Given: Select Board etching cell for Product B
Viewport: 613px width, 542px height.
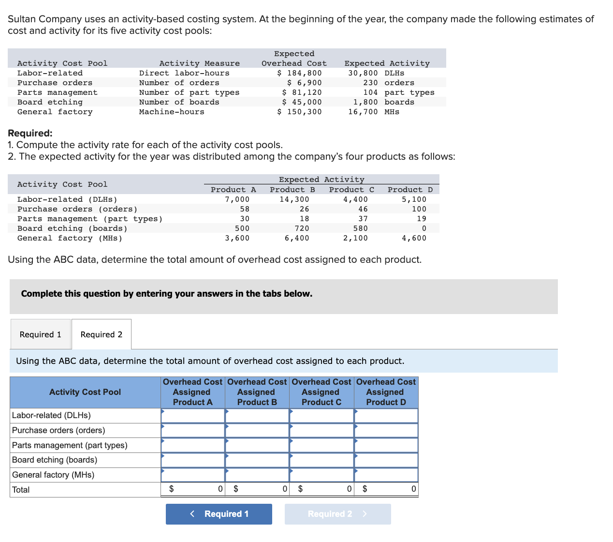Looking at the screenshot, I should pyautogui.click(x=257, y=460).
